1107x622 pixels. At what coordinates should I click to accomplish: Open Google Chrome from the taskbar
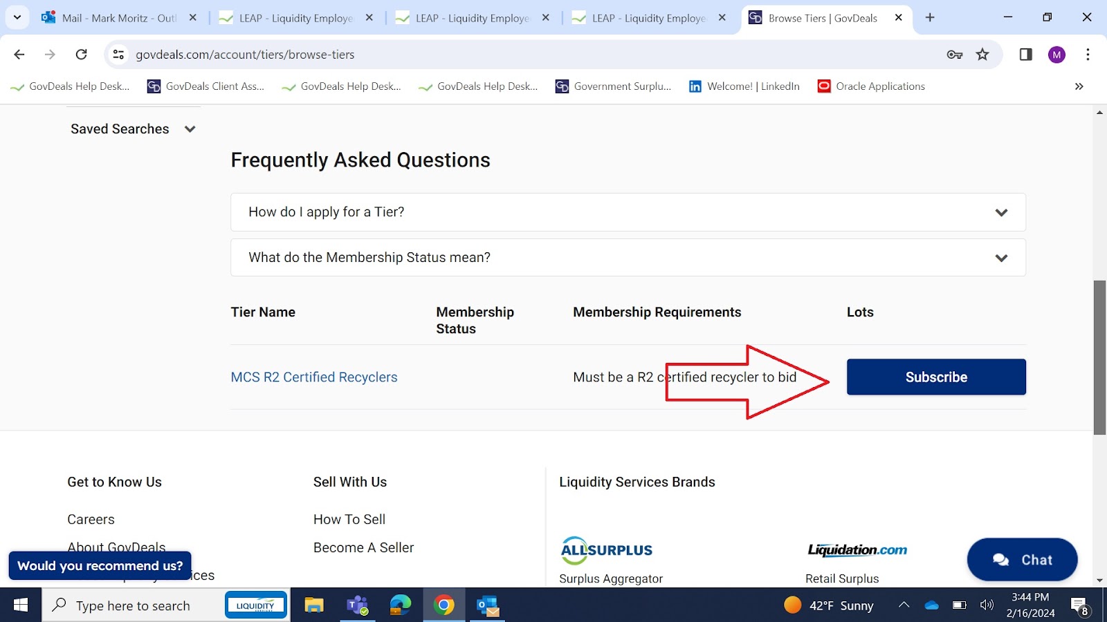coord(444,606)
